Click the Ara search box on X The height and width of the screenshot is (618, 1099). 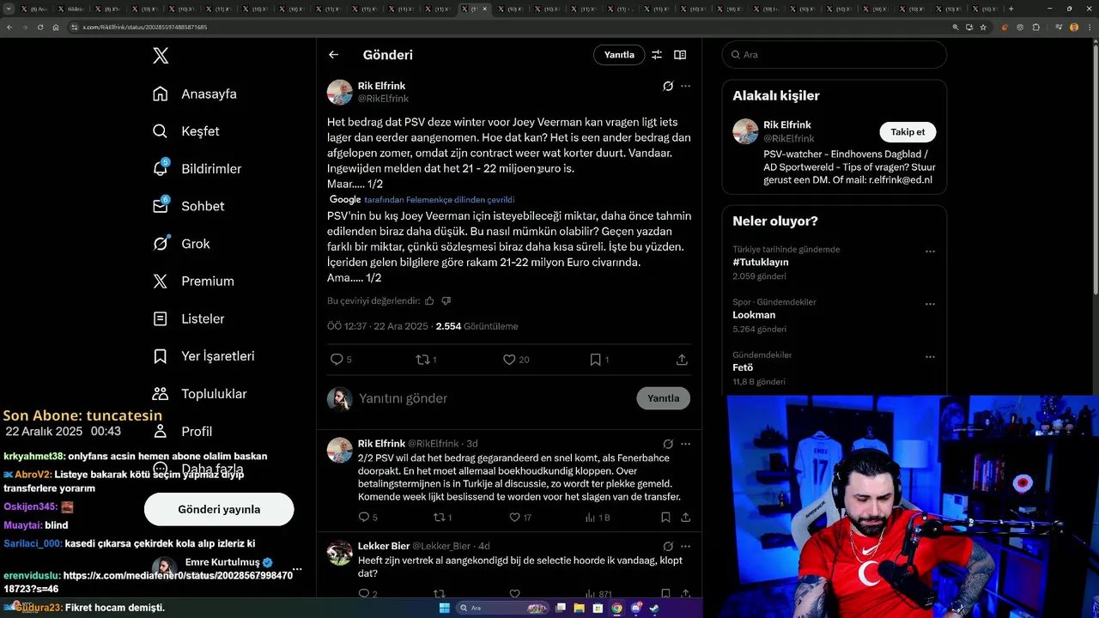click(x=835, y=55)
